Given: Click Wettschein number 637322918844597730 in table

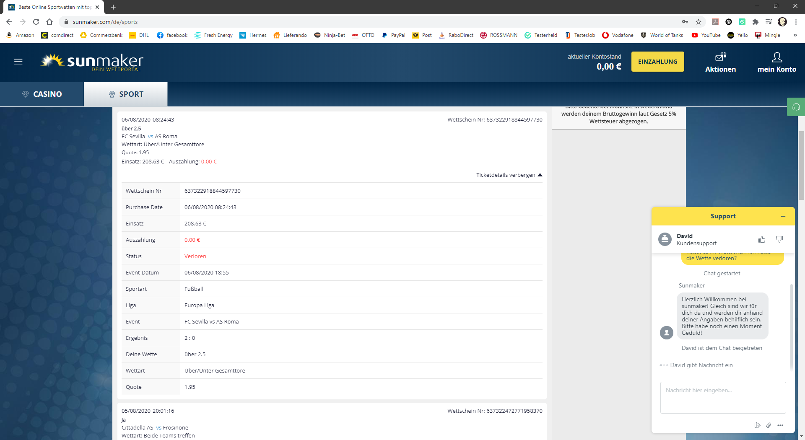Looking at the screenshot, I should click(x=212, y=191).
